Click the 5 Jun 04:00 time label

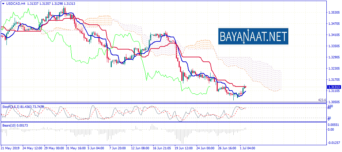coord(96,148)
